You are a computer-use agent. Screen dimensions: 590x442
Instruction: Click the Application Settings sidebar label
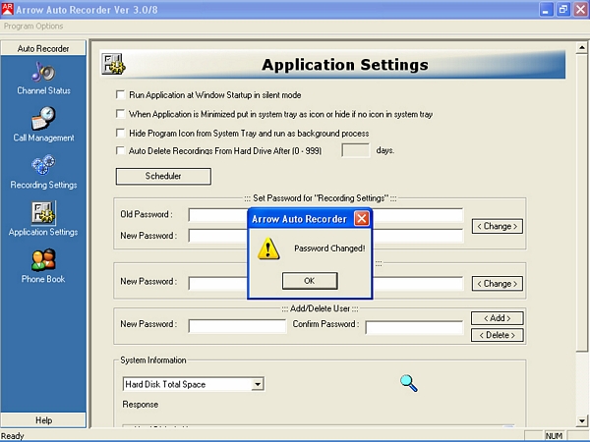(43, 232)
